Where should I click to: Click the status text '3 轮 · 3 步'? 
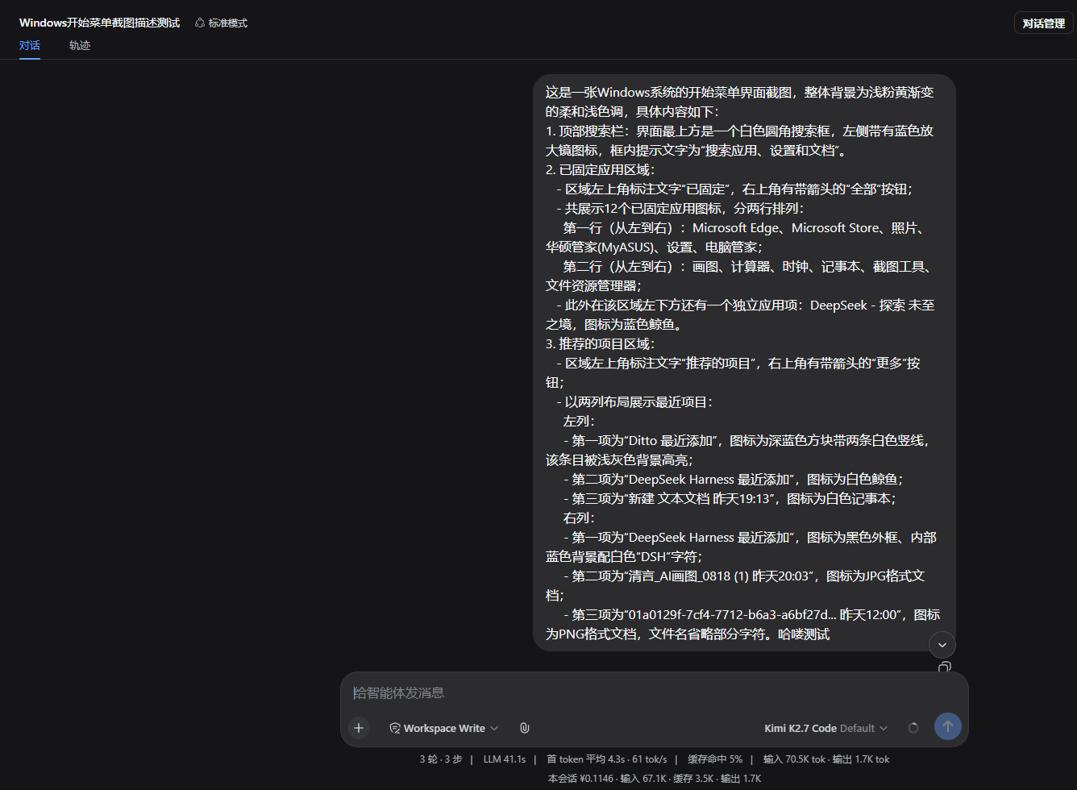click(440, 759)
